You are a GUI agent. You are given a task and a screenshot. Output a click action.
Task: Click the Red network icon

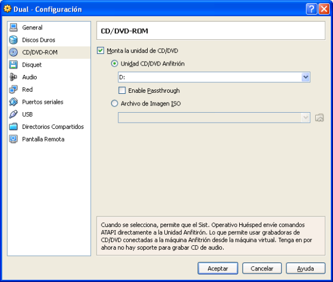pos(13,89)
